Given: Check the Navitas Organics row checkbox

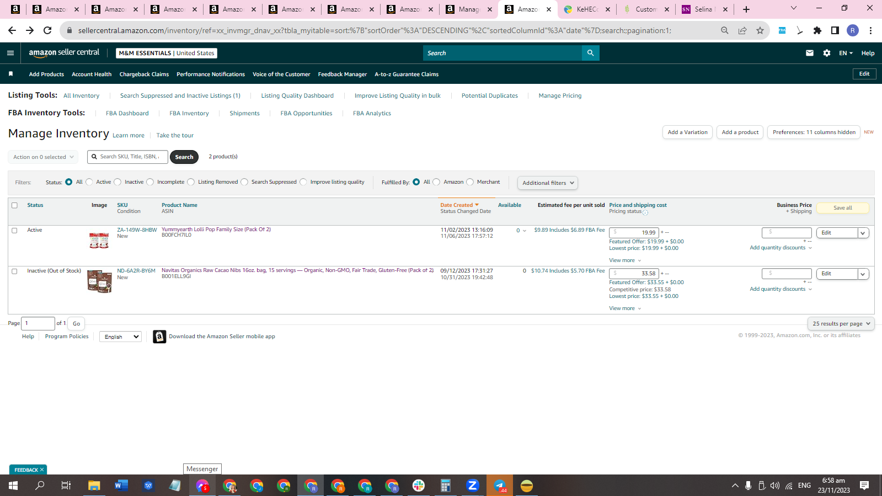Looking at the screenshot, I should (14, 271).
